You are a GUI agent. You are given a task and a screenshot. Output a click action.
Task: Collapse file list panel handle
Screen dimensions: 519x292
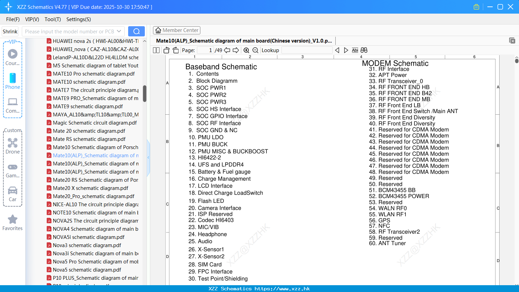[x=148, y=158]
